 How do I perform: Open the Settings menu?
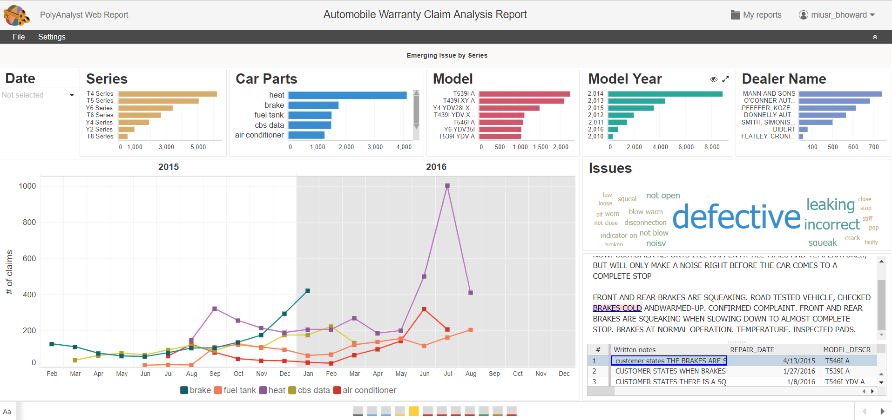[52, 37]
